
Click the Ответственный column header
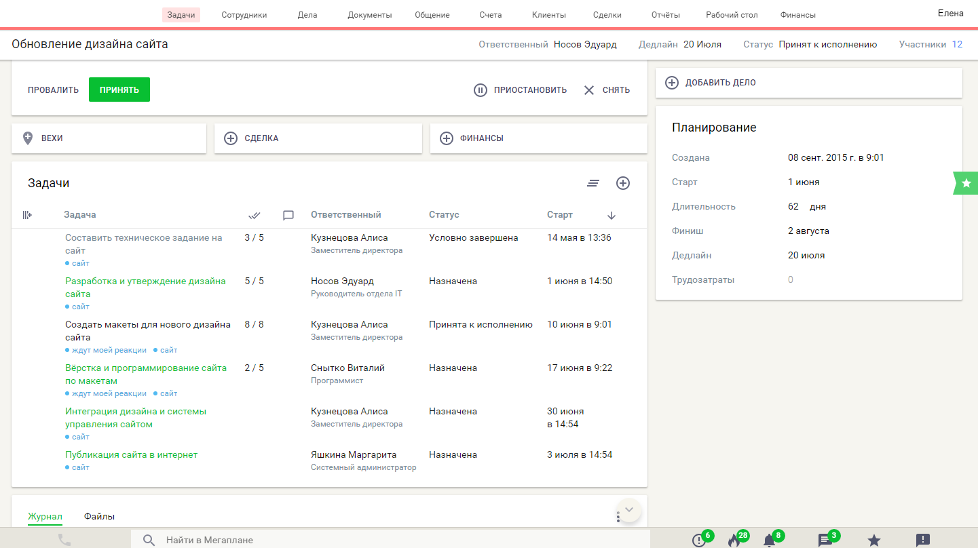pos(346,215)
